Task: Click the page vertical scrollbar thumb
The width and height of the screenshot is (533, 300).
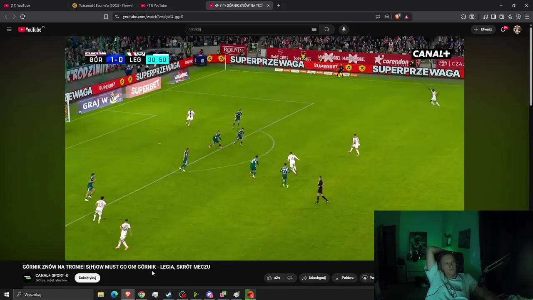Action: coord(531,67)
